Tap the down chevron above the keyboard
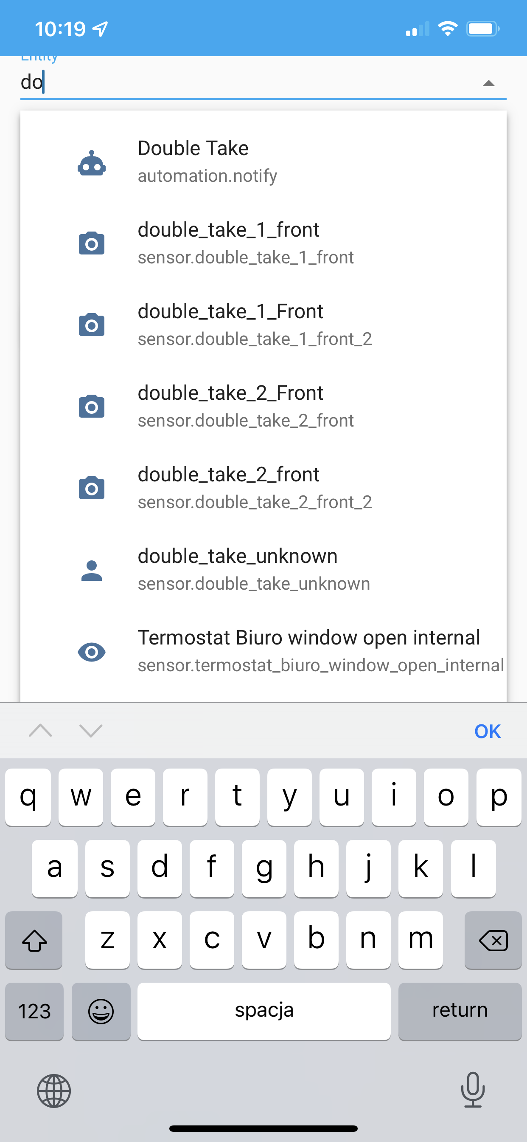The width and height of the screenshot is (527, 1142). (91, 731)
